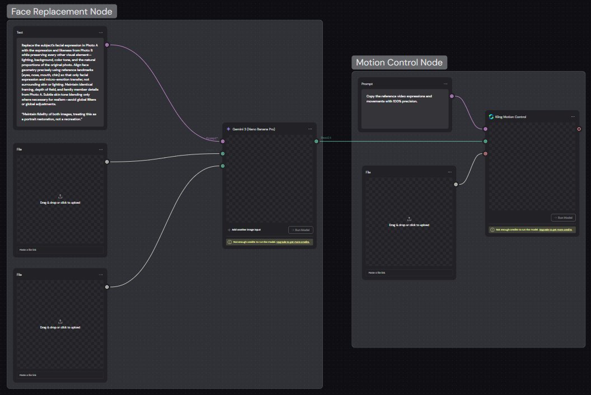
Task: Open the Gemini 3 node's three-dot menu
Action: 310,129
